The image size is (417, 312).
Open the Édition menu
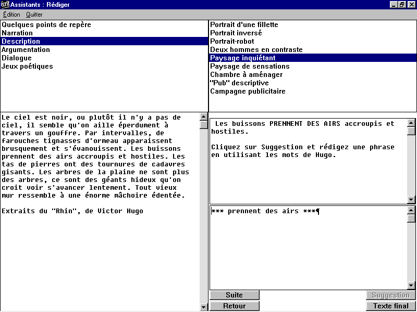[11, 15]
